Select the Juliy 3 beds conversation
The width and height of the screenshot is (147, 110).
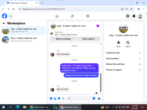click(23, 31)
